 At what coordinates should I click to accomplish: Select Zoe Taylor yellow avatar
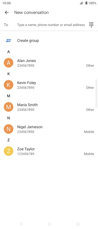coord(8,151)
